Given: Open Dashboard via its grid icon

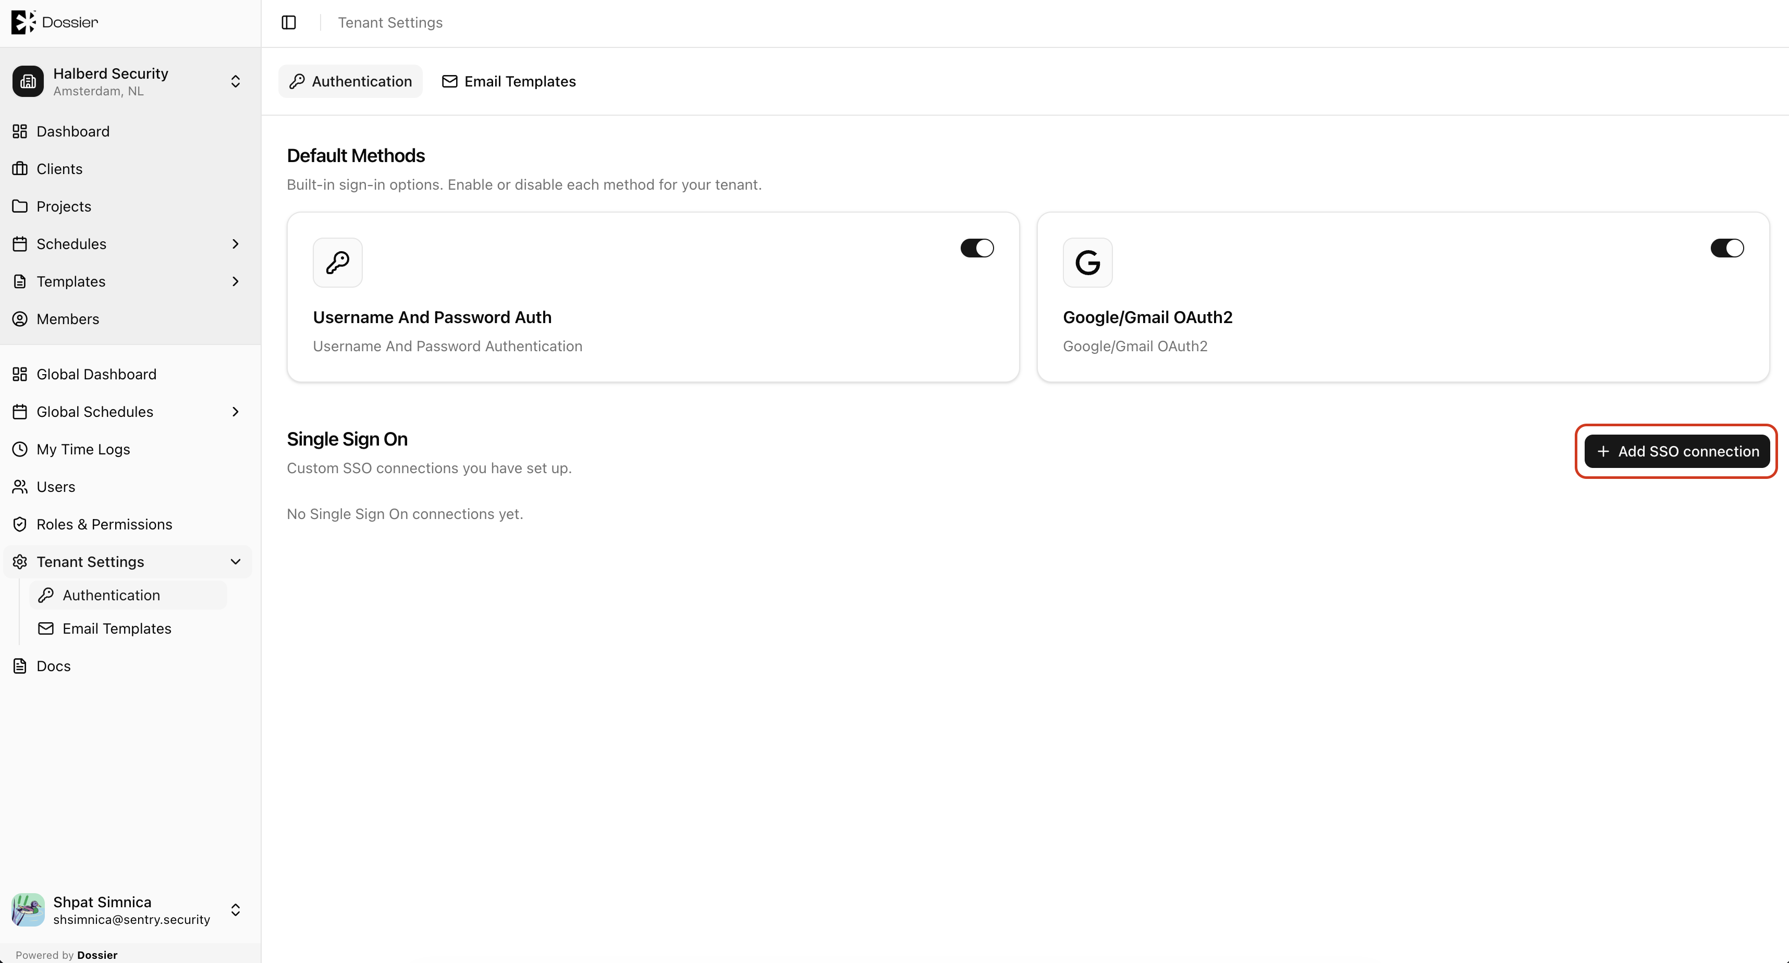Looking at the screenshot, I should pyautogui.click(x=20, y=131).
